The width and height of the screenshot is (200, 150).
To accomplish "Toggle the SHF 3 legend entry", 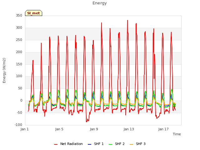I will (x=137, y=144).
